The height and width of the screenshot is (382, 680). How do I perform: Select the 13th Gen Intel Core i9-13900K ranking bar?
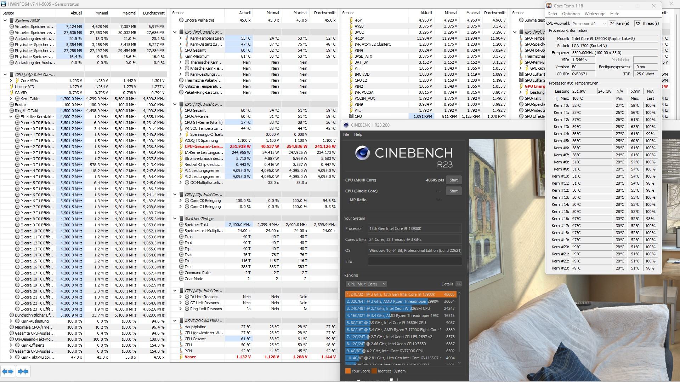click(x=400, y=294)
